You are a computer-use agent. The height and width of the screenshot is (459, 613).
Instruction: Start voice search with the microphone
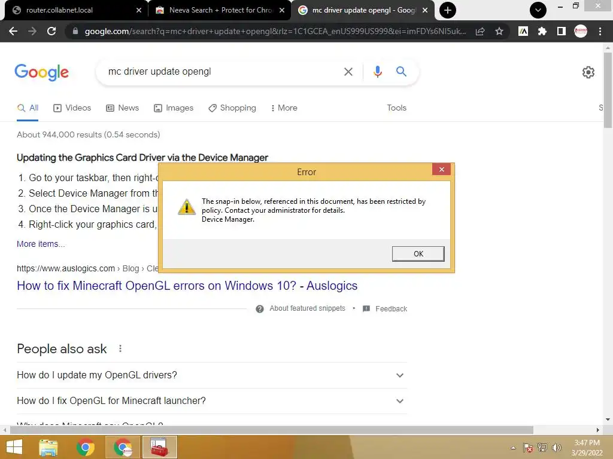377,72
